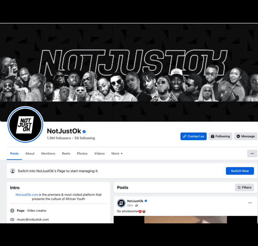
Task: Open the post's three-dot options menu
Action: 250,203
